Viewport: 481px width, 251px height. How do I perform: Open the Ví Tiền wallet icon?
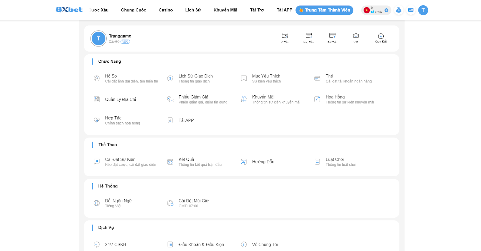point(285,35)
